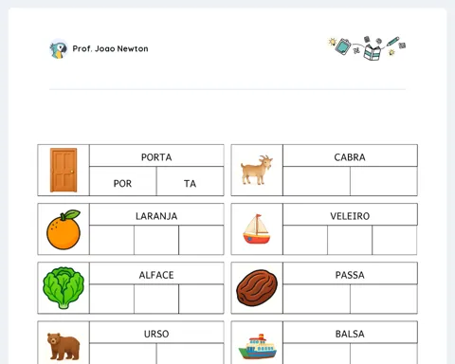Click the sailboat picture
455x364 pixels.
click(257, 229)
